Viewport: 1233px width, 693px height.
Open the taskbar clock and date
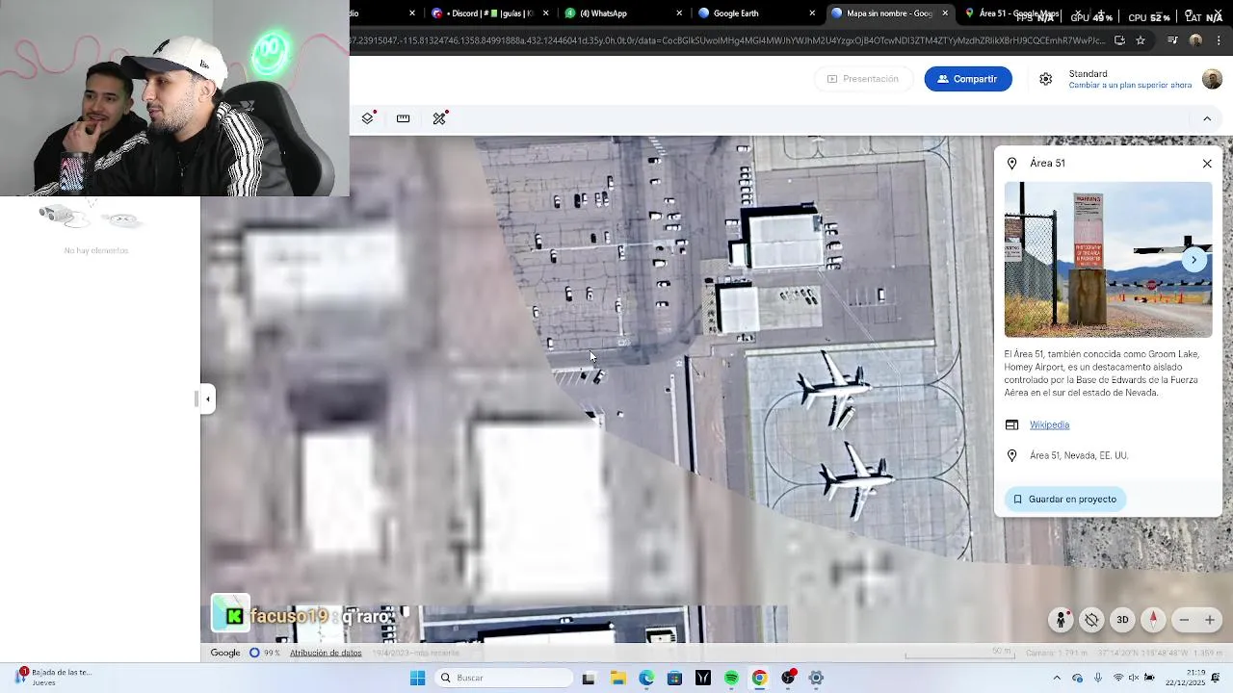[1184, 678]
